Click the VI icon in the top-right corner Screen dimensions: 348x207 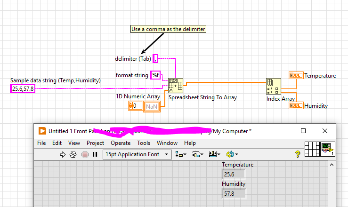328,149
